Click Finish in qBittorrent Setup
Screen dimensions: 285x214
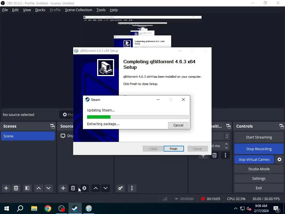(x=174, y=149)
